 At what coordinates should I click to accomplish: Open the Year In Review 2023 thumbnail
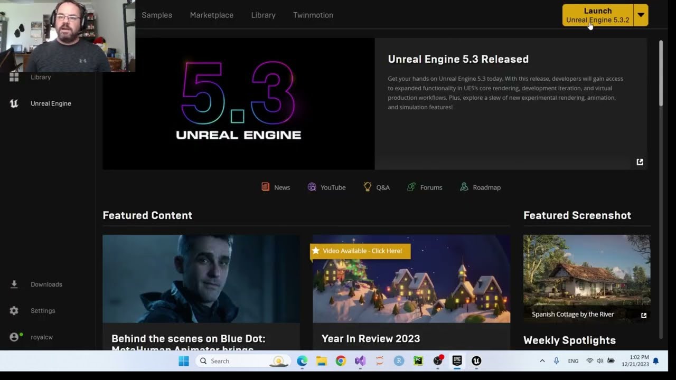[411, 279]
